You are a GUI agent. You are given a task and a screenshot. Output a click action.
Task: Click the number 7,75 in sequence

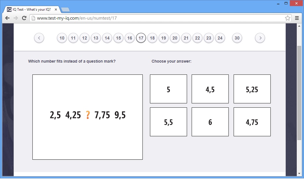(x=102, y=115)
